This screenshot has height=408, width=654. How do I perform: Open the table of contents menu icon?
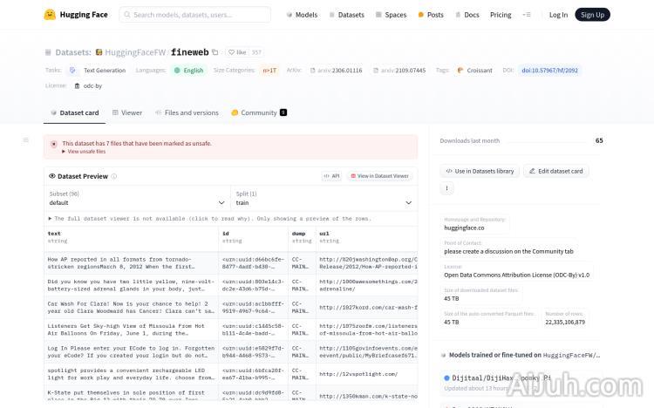tap(25, 140)
